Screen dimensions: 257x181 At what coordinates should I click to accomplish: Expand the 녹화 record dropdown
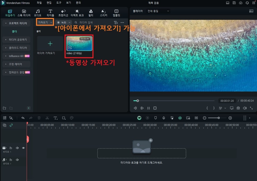tap(64, 23)
